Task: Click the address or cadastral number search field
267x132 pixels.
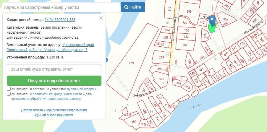Action: [x=60, y=7]
